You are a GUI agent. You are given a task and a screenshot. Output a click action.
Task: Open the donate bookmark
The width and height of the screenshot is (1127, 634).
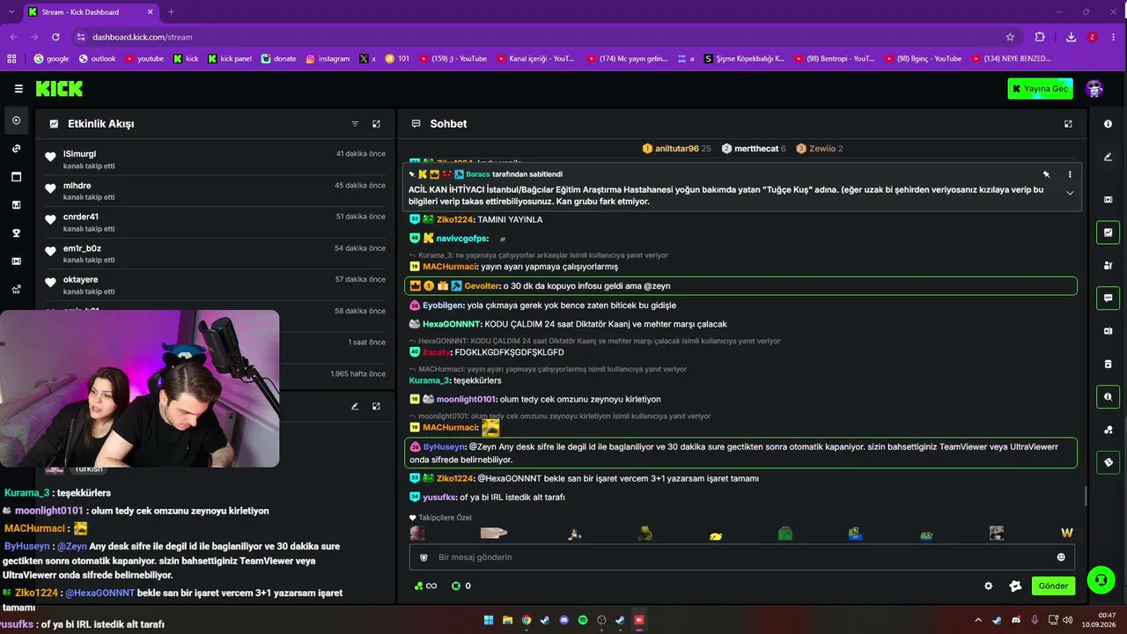(279, 59)
